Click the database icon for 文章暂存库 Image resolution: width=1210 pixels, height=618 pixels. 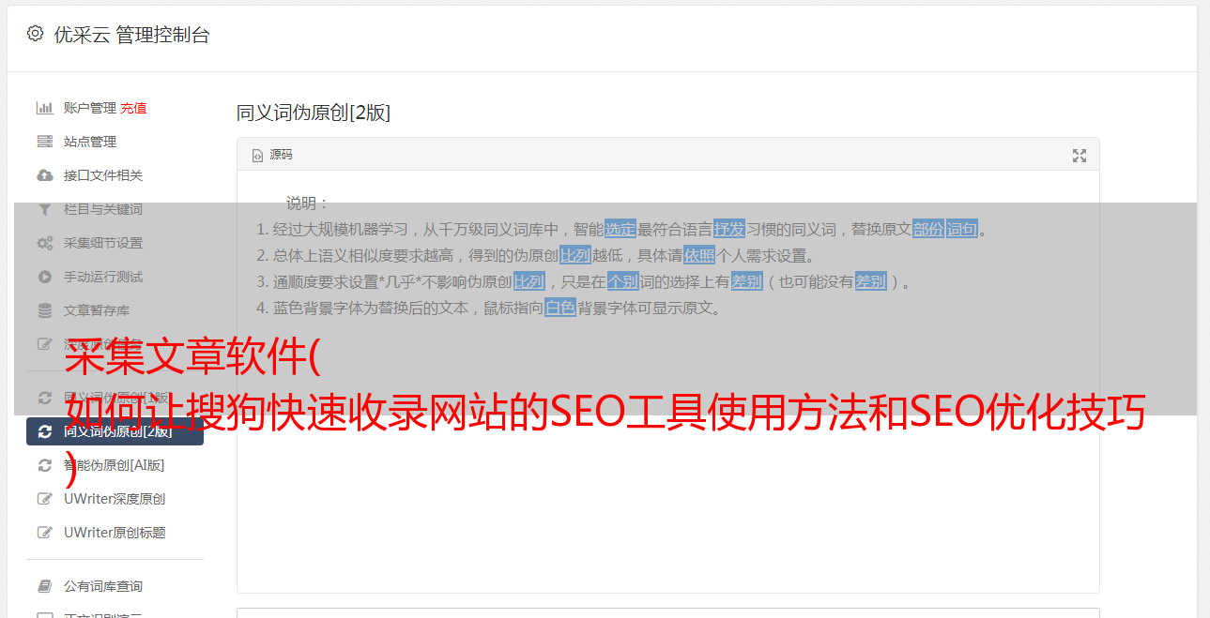pyautogui.click(x=44, y=310)
